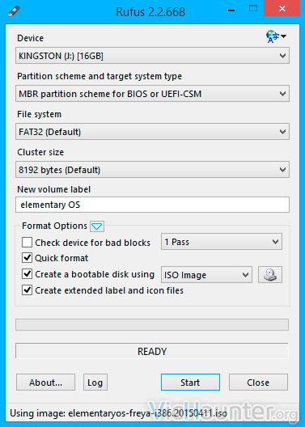305x427 pixels.
Task: Enable Check device for bad blocks
Action: click(27, 242)
